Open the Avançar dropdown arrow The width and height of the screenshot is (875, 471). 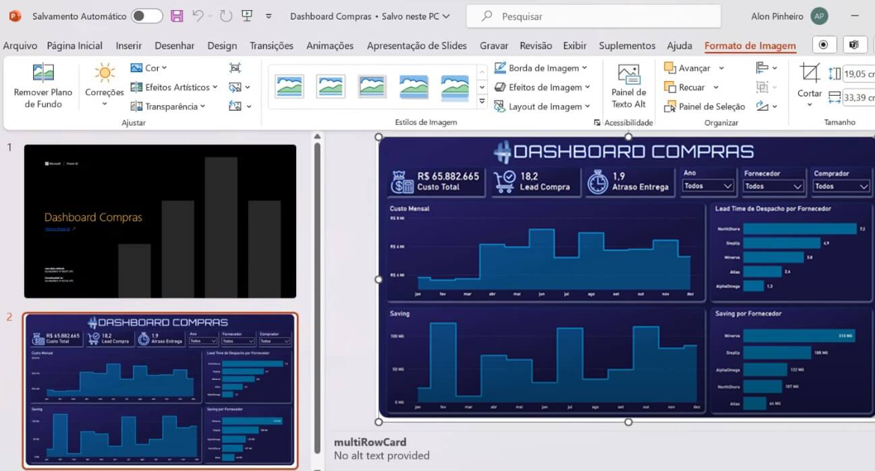721,68
